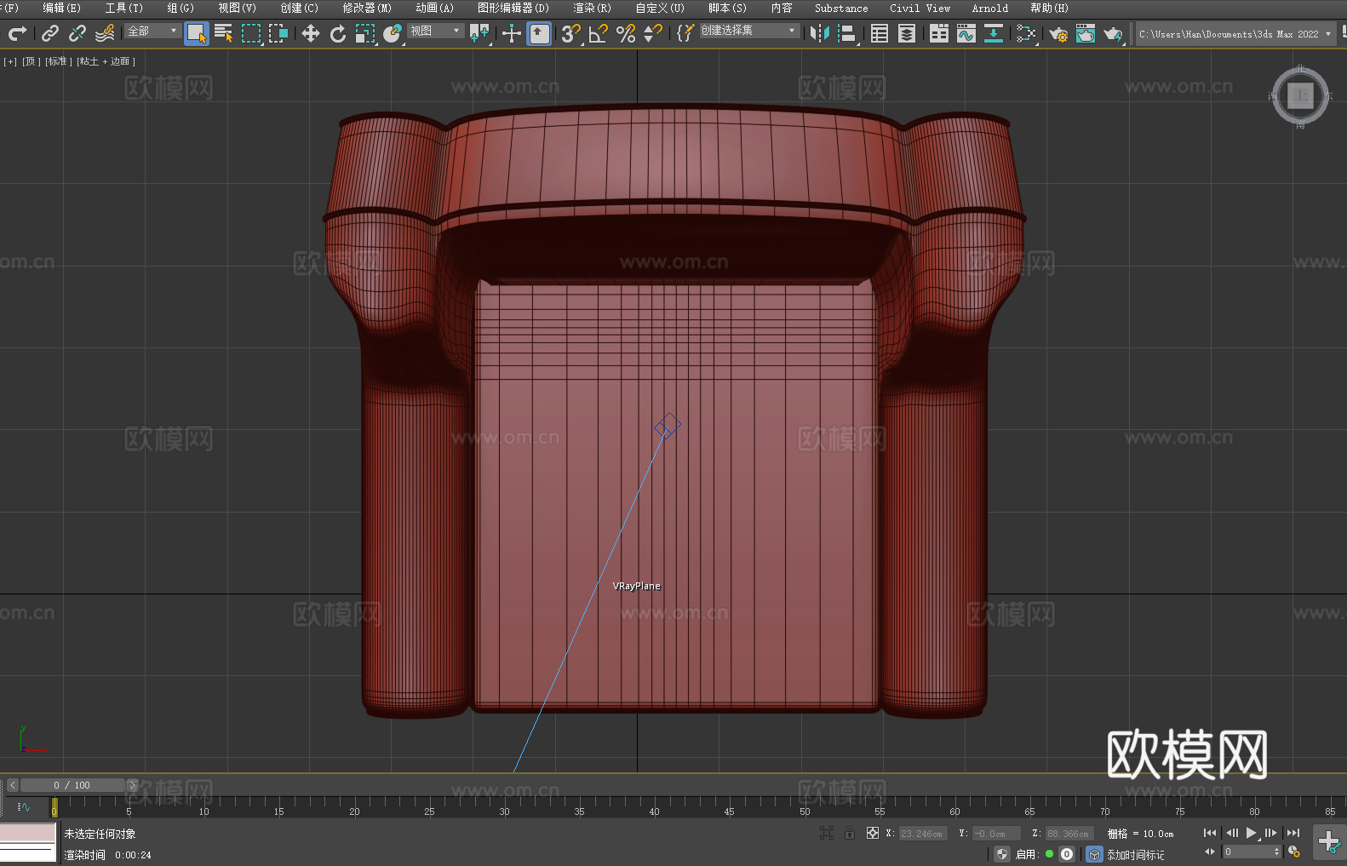The image size is (1347, 866).
Task: Click Render Production teapot icon
Action: tap(1113, 33)
